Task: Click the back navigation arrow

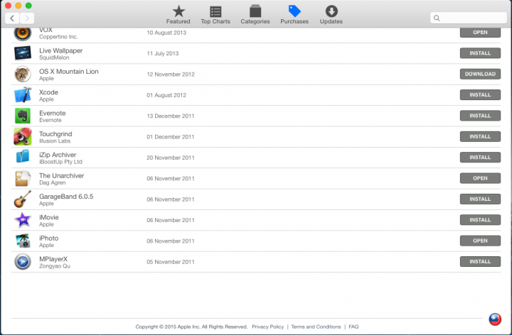Action: [x=12, y=18]
